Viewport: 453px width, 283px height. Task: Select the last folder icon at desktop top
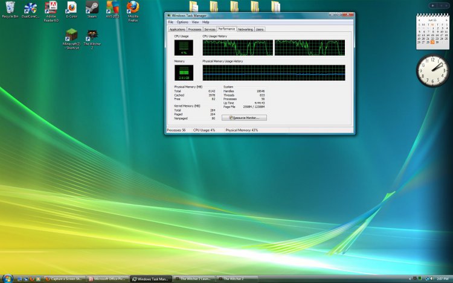pyautogui.click(x=275, y=7)
